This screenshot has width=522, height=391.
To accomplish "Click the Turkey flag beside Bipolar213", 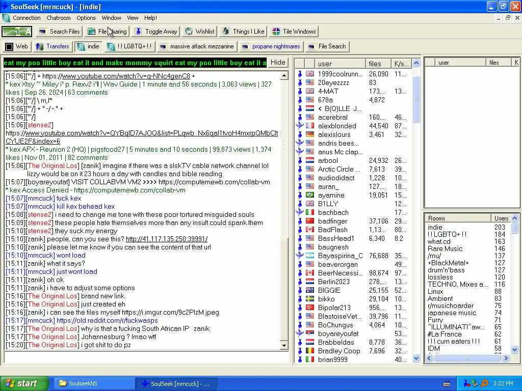I will [310, 307].
